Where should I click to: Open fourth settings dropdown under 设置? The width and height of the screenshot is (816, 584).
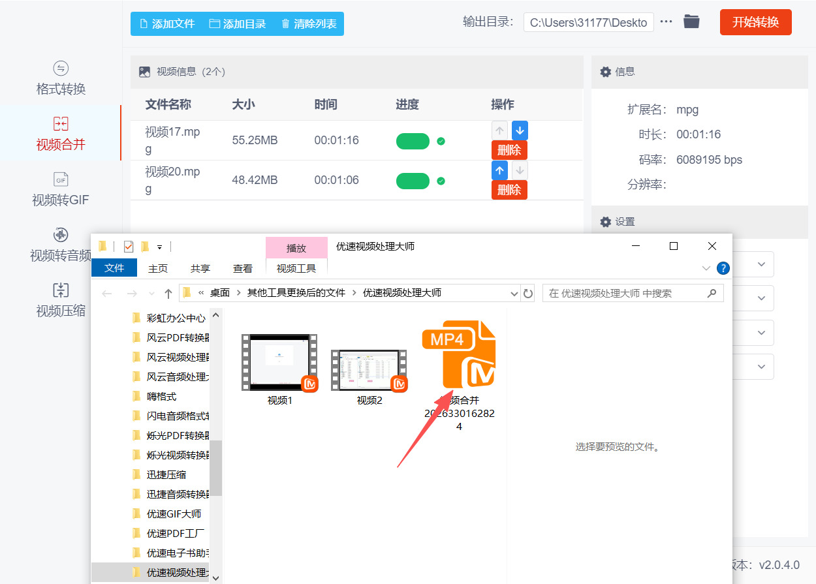pyautogui.click(x=761, y=367)
